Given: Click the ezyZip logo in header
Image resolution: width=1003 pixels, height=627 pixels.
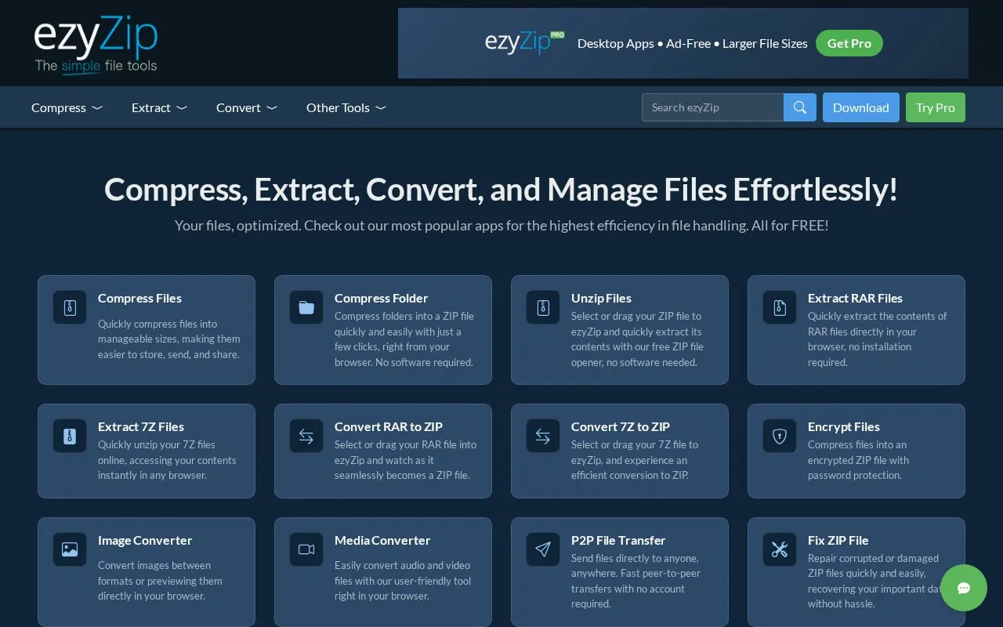Looking at the screenshot, I should point(96,45).
